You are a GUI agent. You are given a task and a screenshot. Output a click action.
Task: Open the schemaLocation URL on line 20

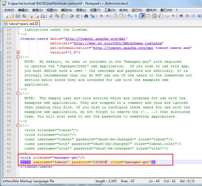coord(123,48)
